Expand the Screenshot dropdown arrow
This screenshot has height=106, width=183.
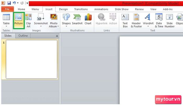[x=41, y=26]
